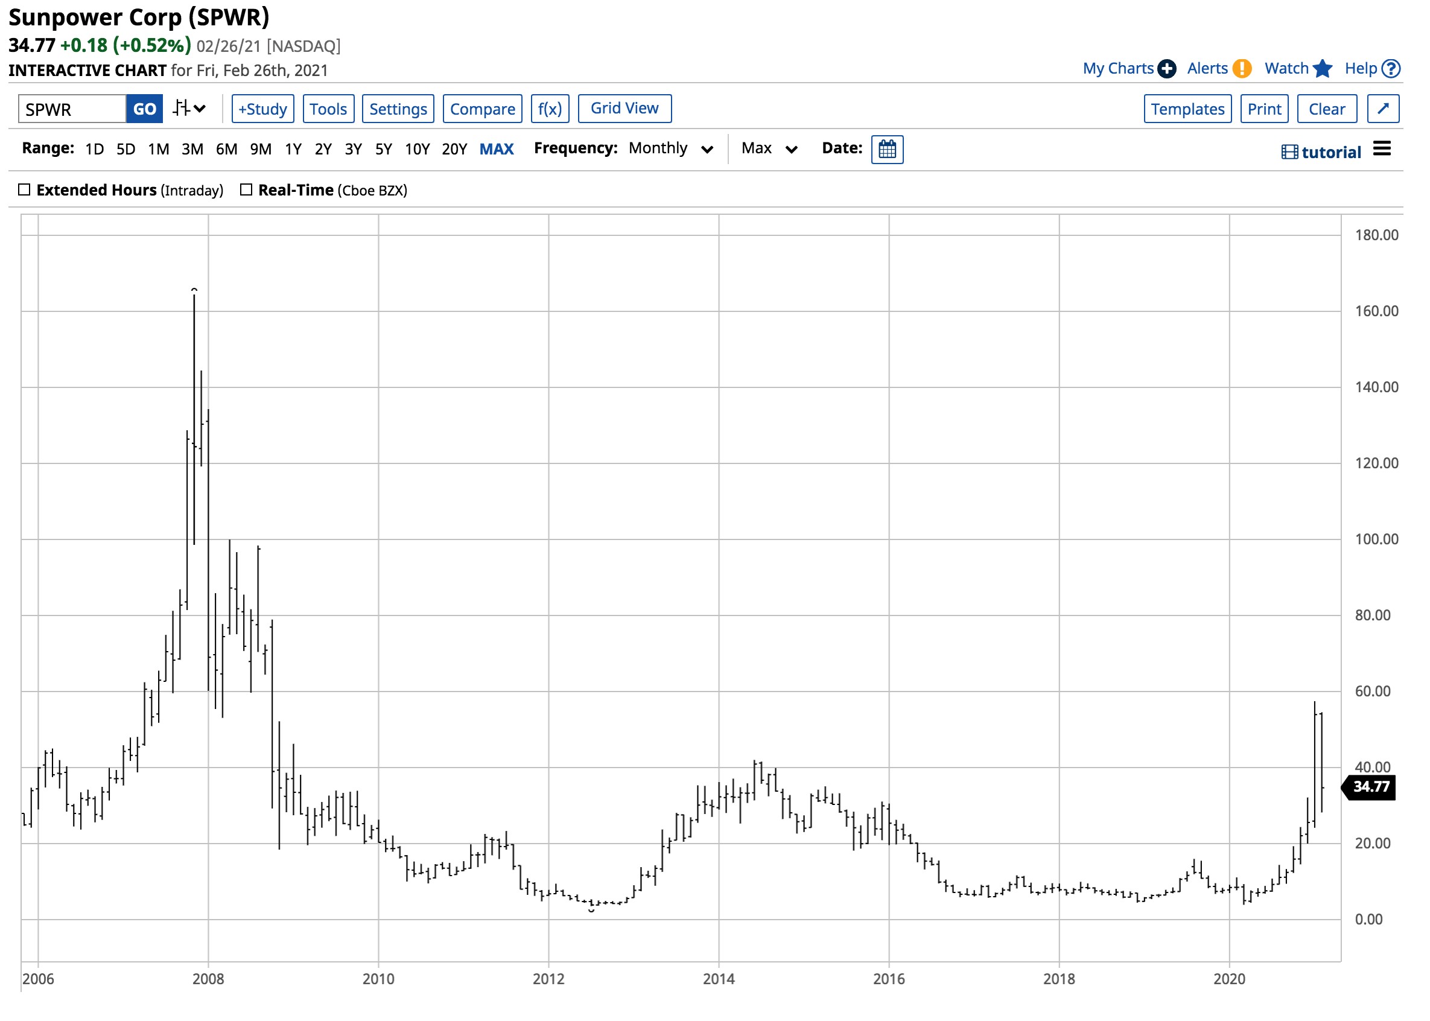
Task: Click the 2020 x-axis label
Action: (1228, 979)
